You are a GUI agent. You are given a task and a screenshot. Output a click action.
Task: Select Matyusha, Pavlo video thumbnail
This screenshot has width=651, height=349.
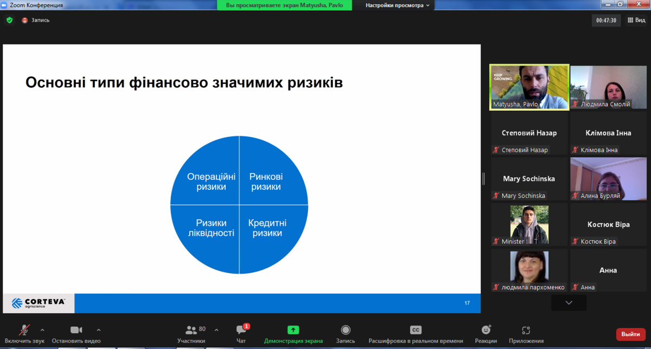click(529, 87)
